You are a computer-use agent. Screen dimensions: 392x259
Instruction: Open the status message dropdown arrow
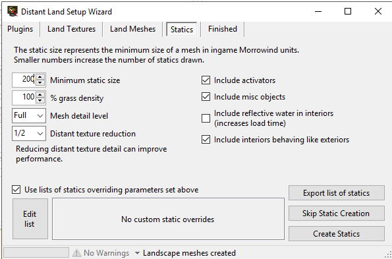(x=137, y=253)
